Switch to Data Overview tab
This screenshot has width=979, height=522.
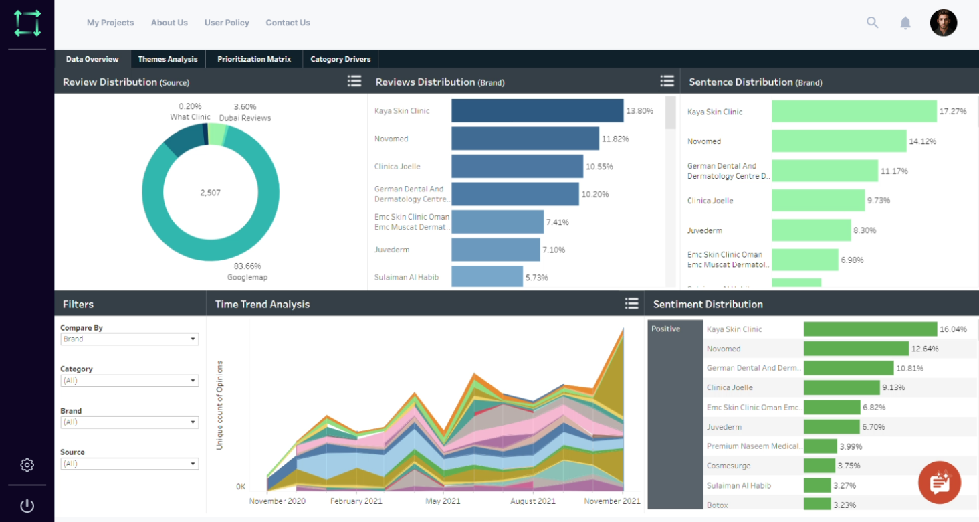[x=92, y=59]
